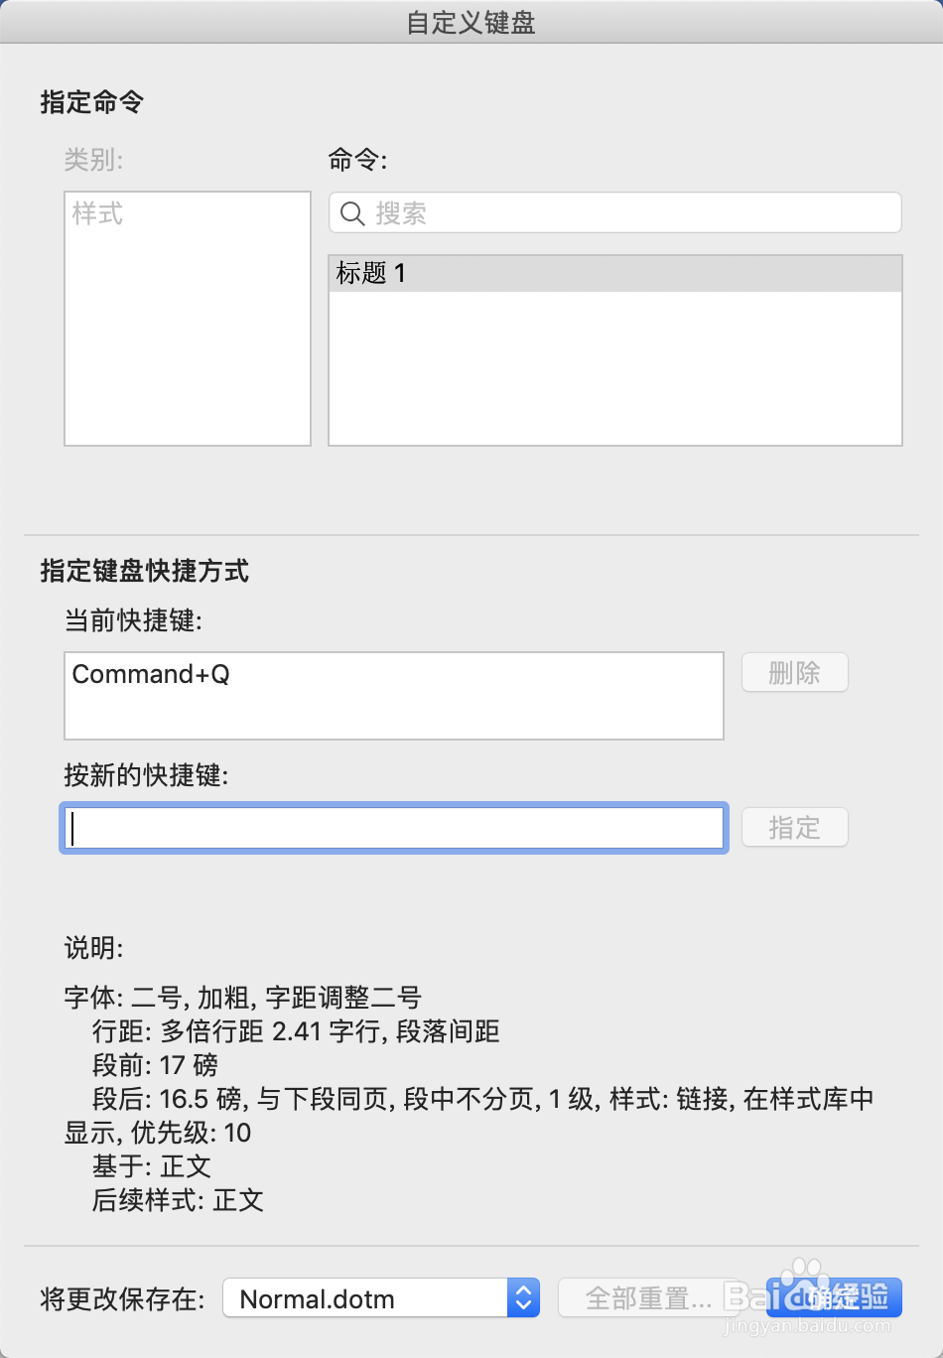Viewport: 943px width, 1358px height.
Task: Click the 按新的快捷键: label
Action: coord(147,775)
